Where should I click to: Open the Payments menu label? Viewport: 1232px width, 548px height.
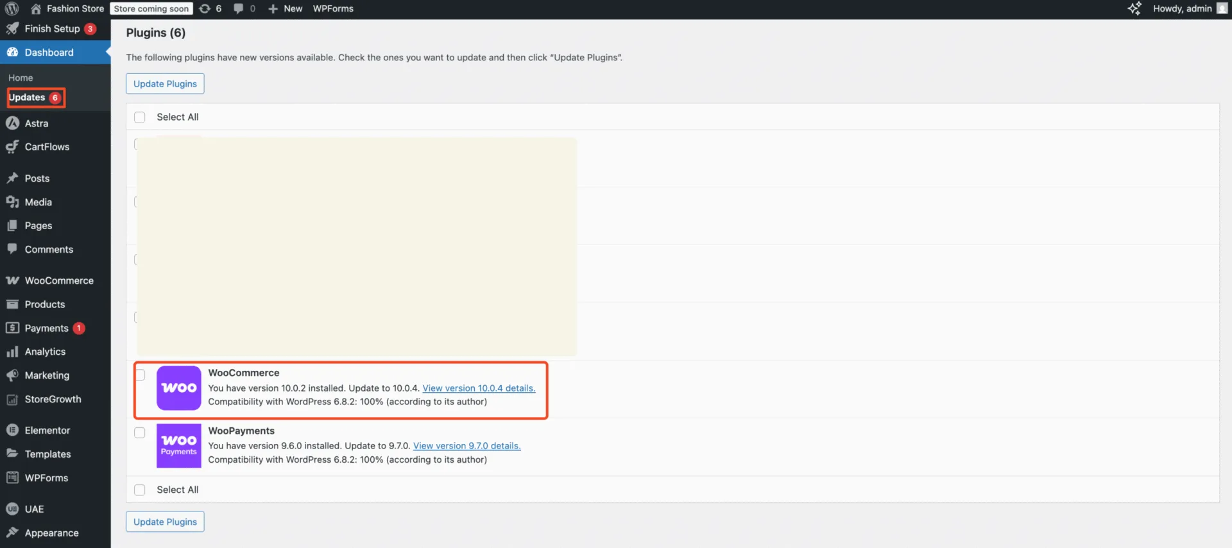tap(46, 328)
